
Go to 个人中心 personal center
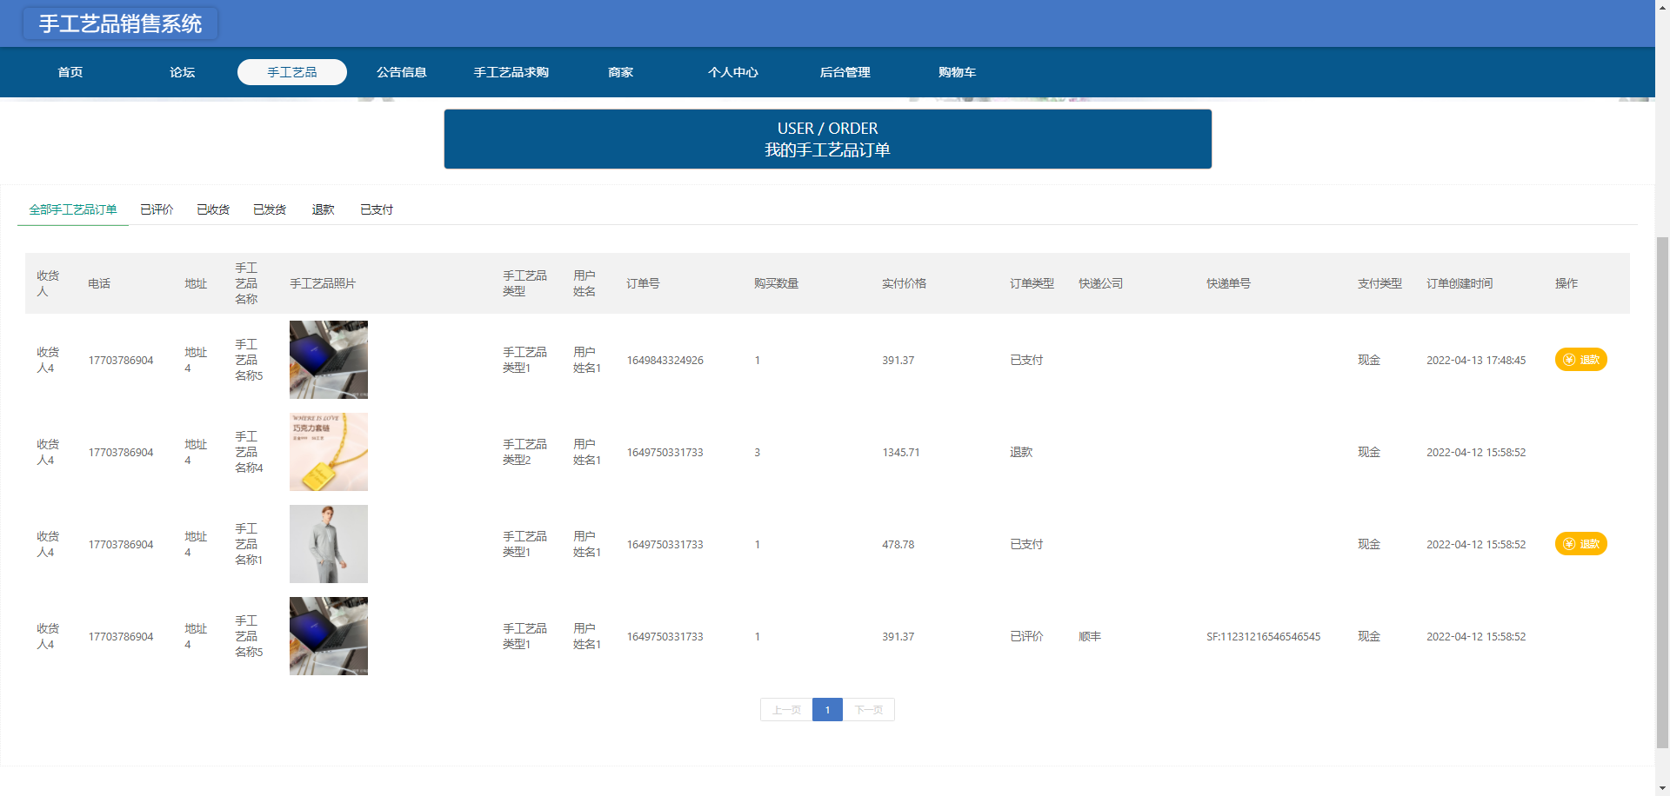[732, 72]
